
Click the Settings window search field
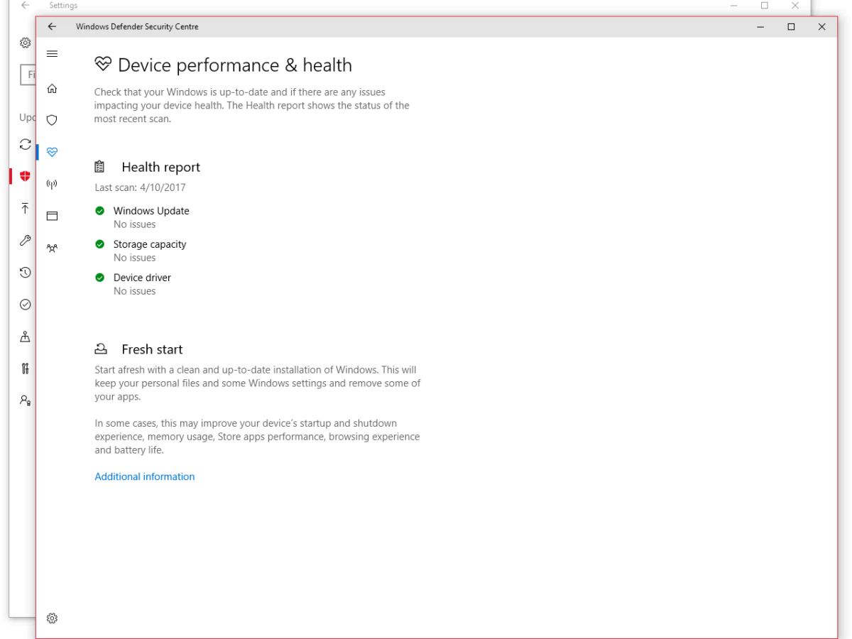(28, 75)
